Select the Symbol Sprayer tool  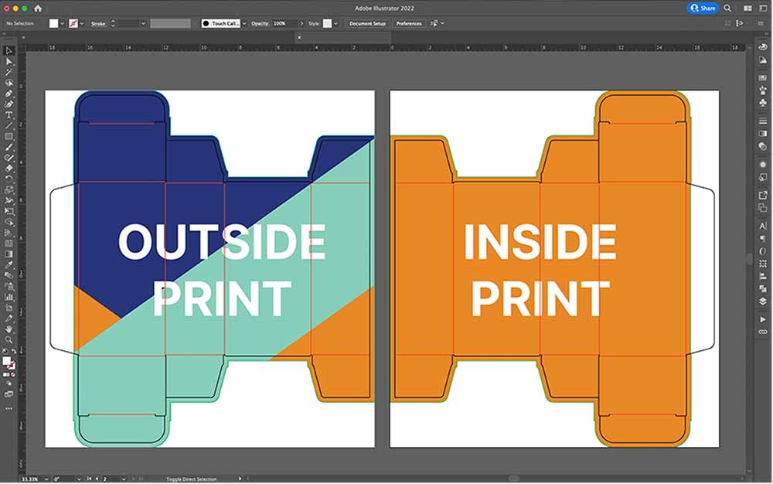(x=9, y=286)
